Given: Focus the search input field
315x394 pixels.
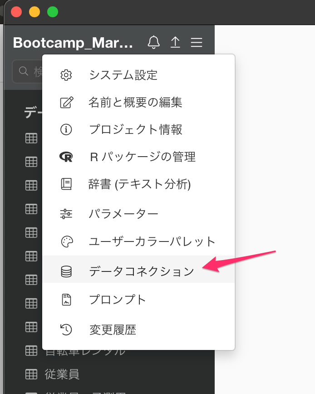Looking at the screenshot, I should pyautogui.click(x=27, y=71).
